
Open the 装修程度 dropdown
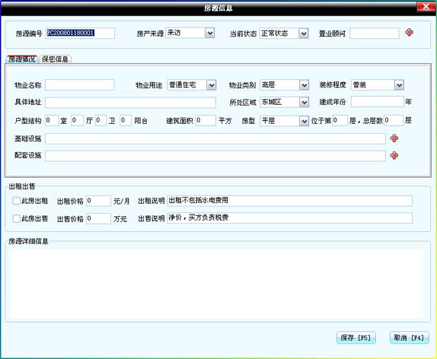tap(399, 85)
